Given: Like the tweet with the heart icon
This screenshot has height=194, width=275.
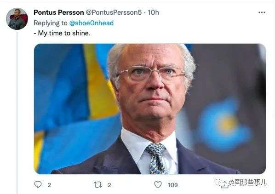Looking at the screenshot, I should click(158, 185).
